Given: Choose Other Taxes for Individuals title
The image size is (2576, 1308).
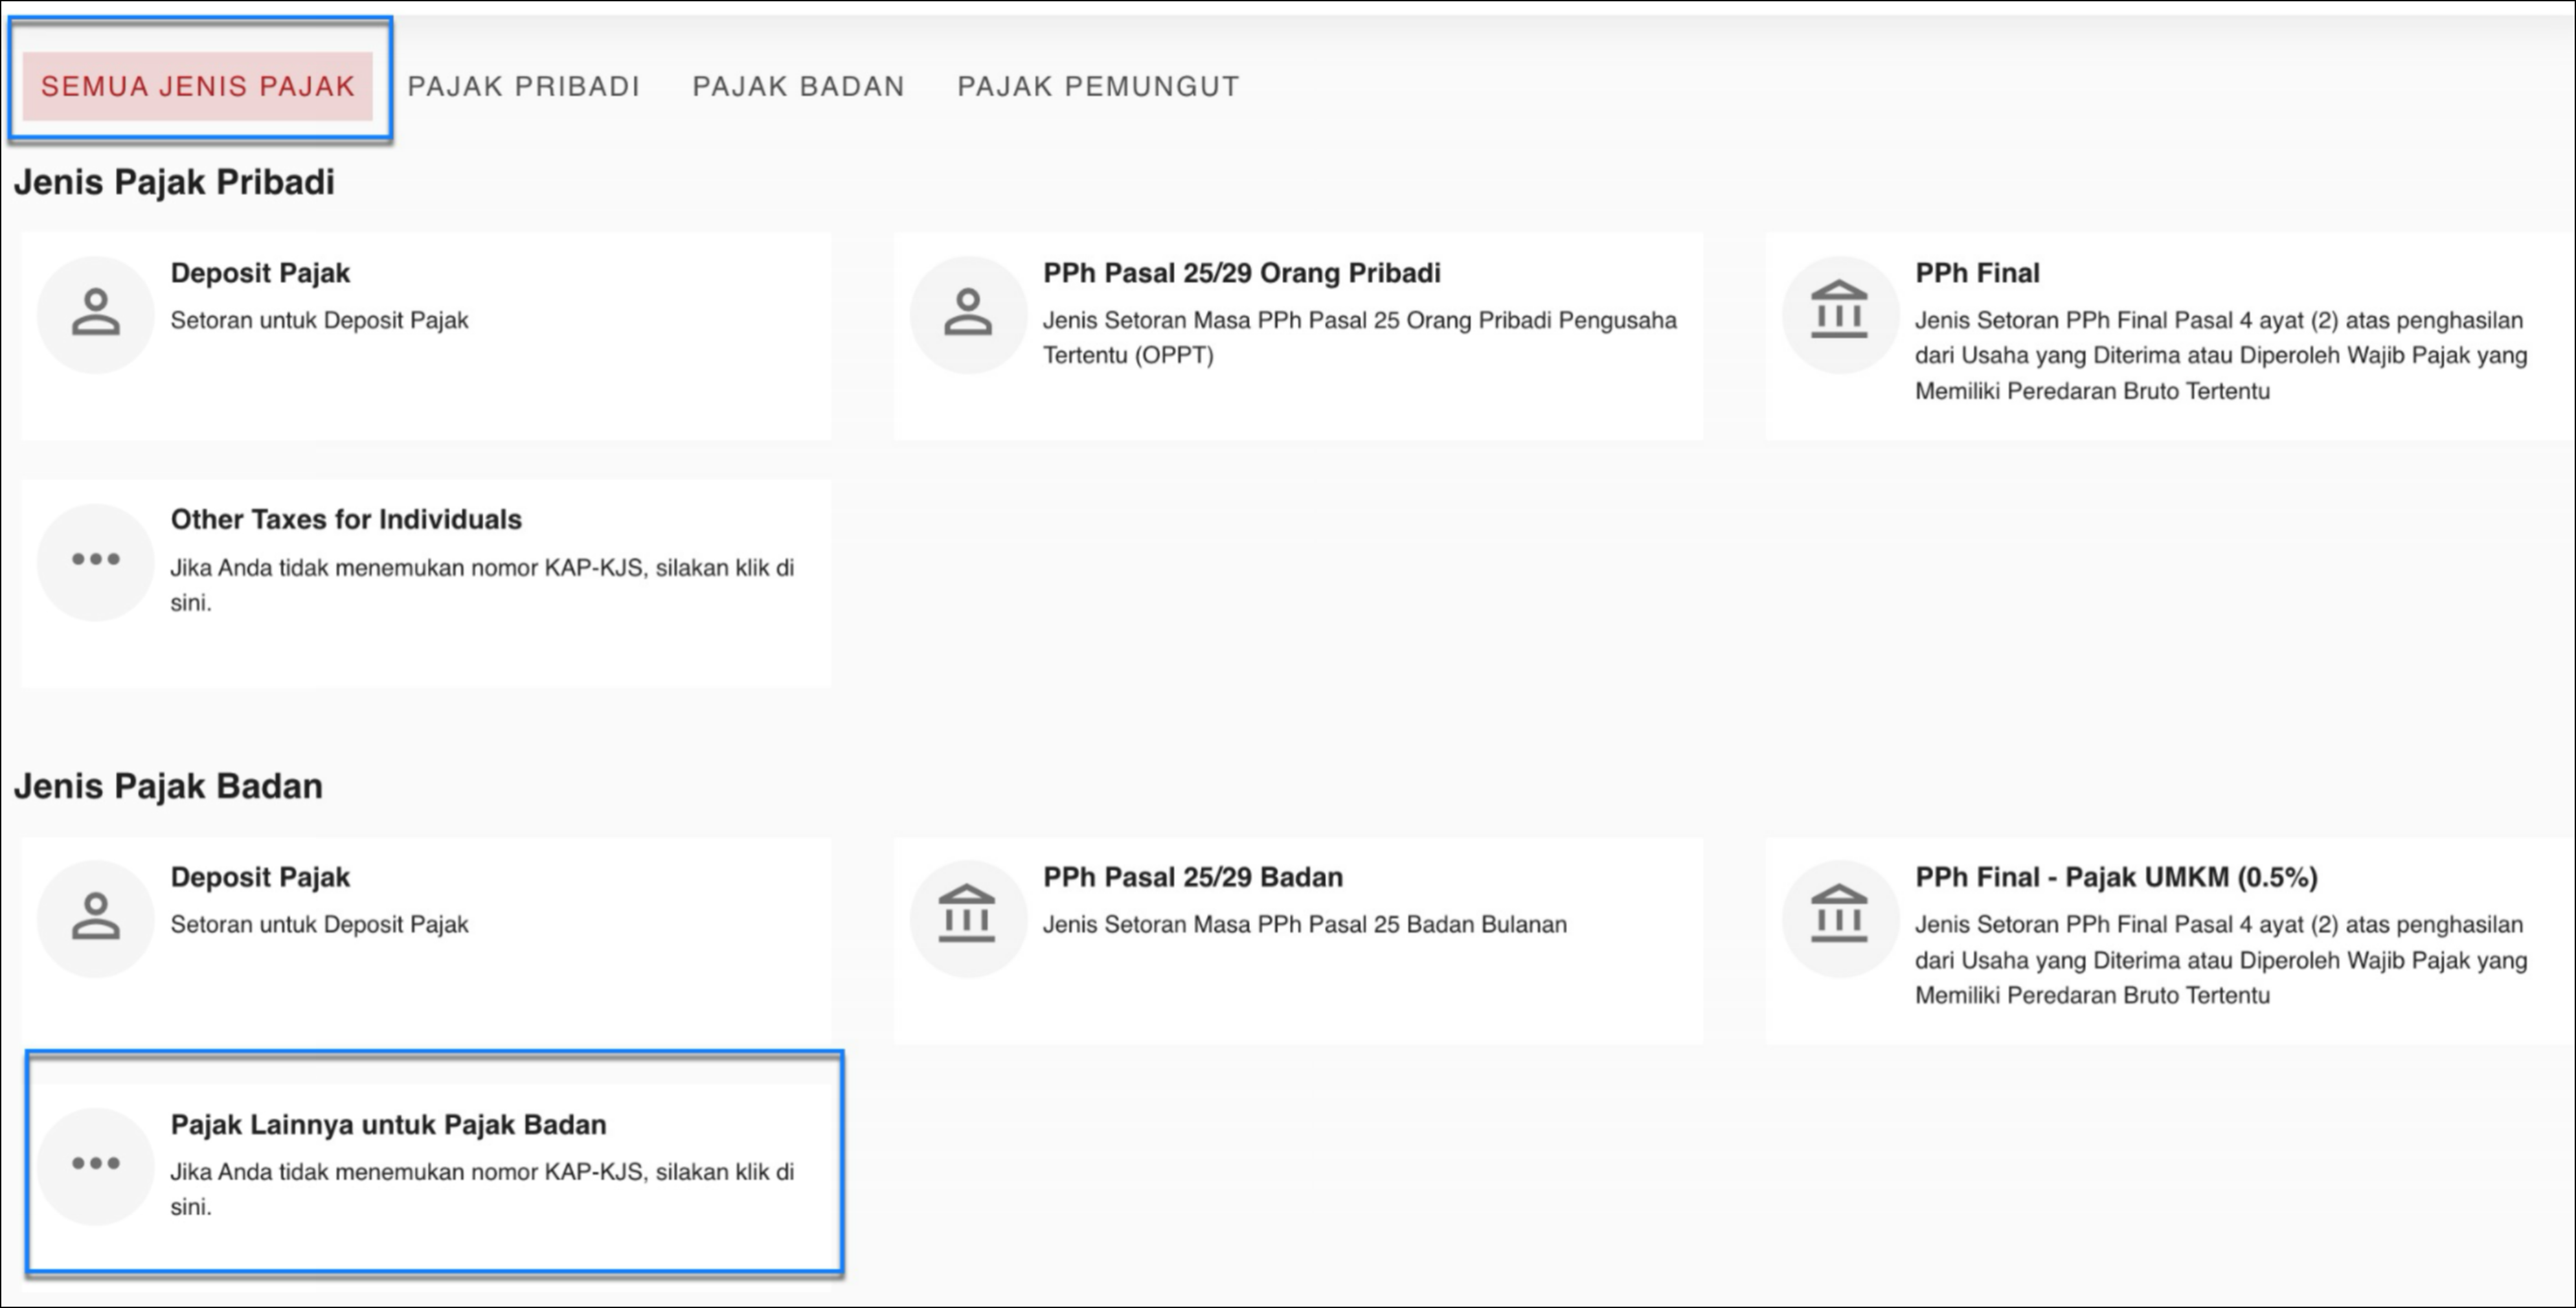Looking at the screenshot, I should click(x=346, y=520).
